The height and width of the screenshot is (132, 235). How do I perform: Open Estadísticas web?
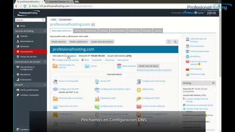click(108, 98)
